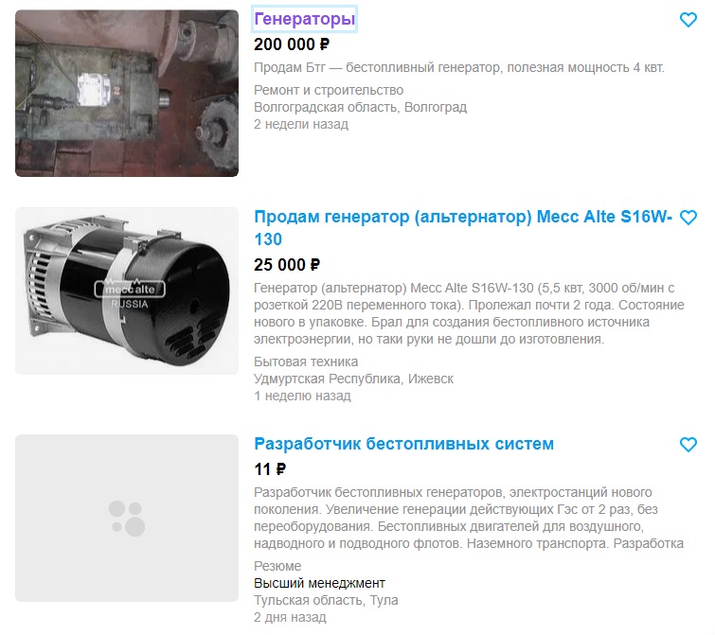Click the Высший менеджмент label

319,583
